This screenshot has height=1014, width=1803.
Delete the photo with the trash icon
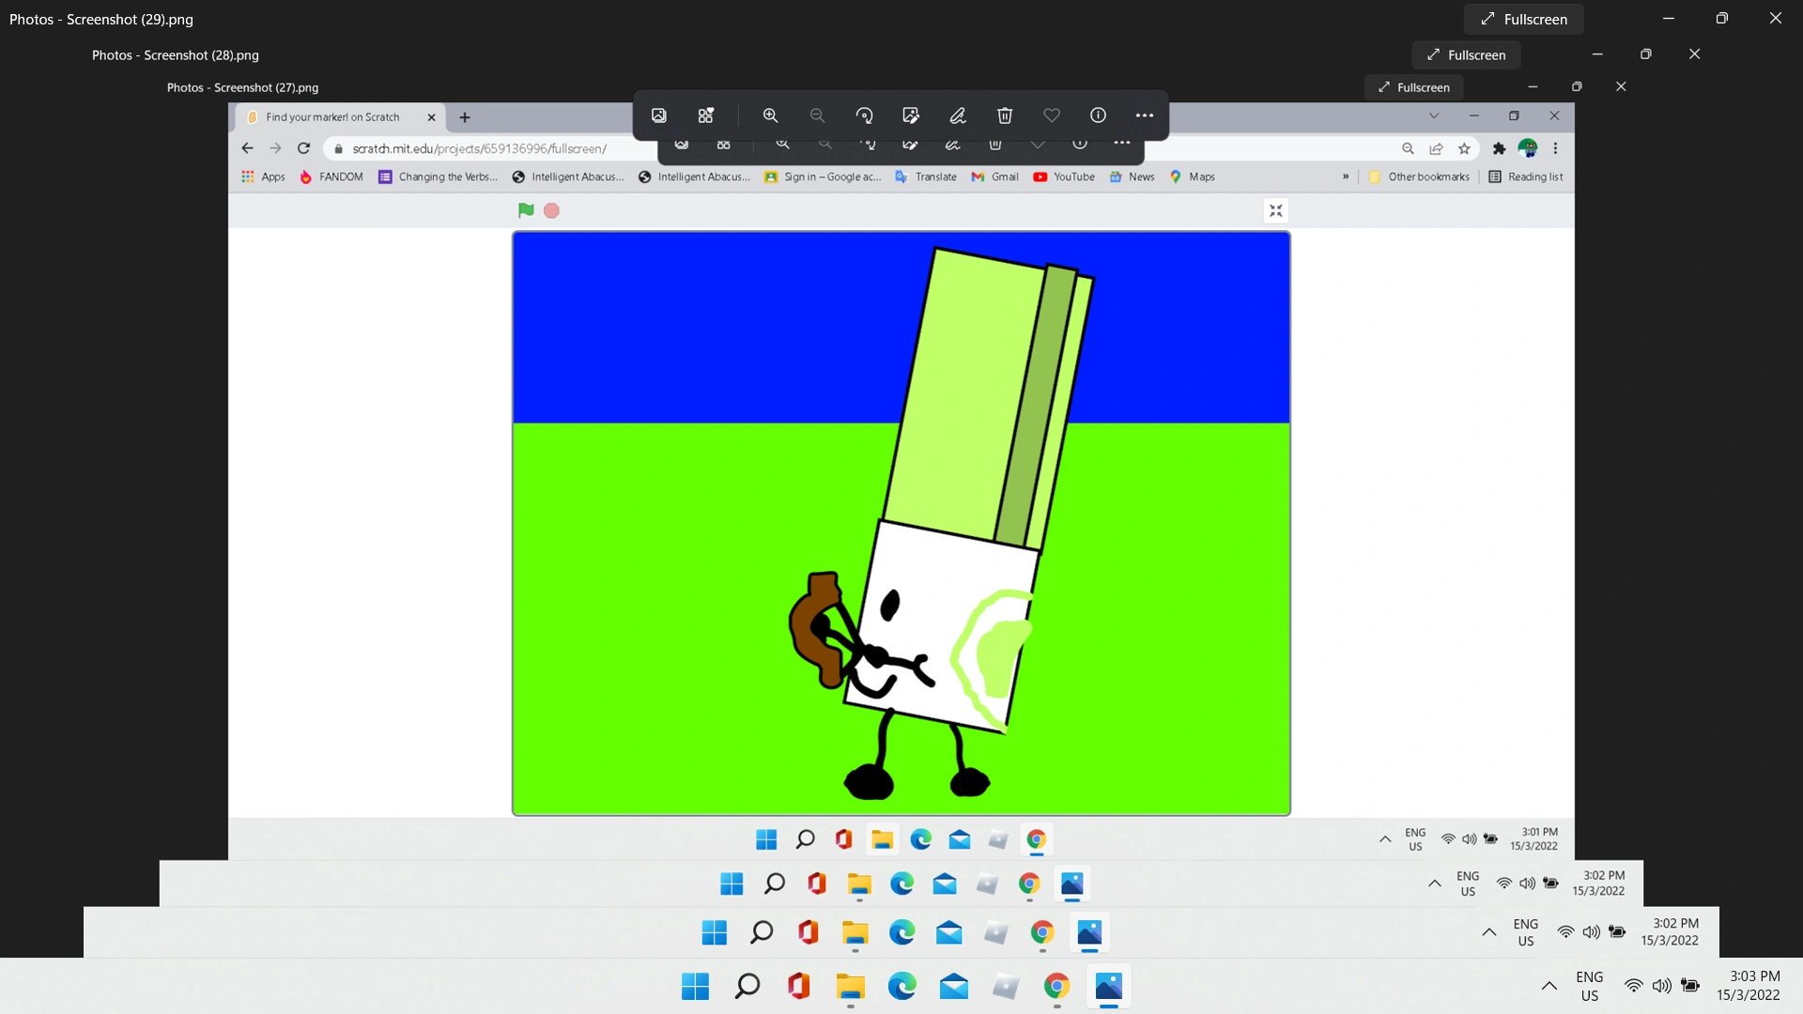point(1005,115)
